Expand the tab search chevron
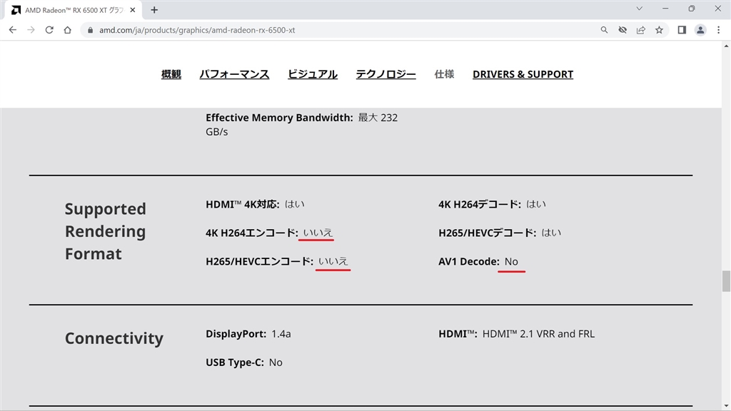 [x=639, y=9]
